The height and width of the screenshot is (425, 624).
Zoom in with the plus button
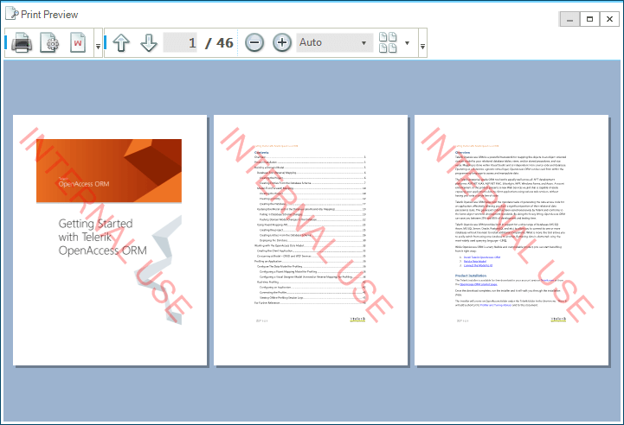coord(282,42)
